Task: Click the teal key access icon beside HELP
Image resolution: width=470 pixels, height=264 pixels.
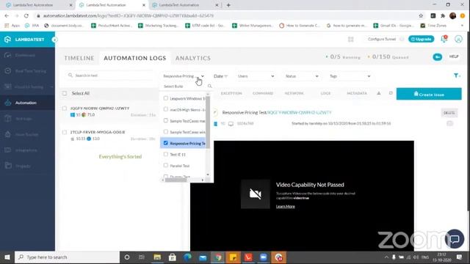Action: pos(438,57)
